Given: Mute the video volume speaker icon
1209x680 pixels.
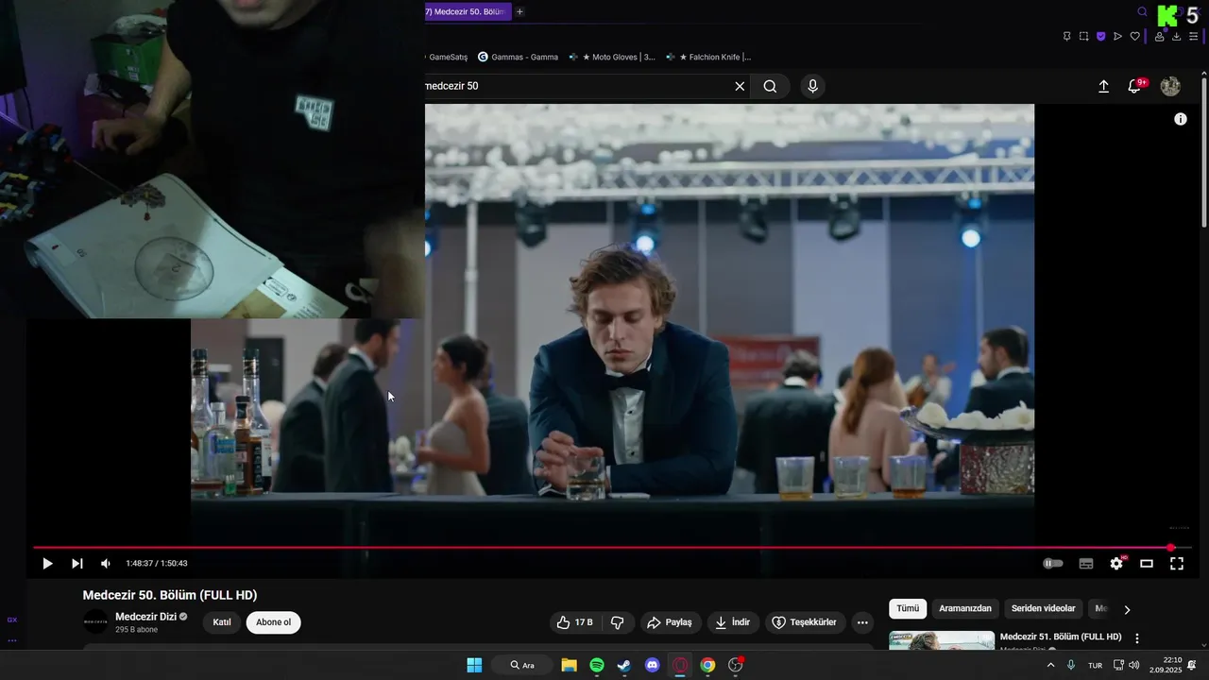Looking at the screenshot, I should point(106,564).
